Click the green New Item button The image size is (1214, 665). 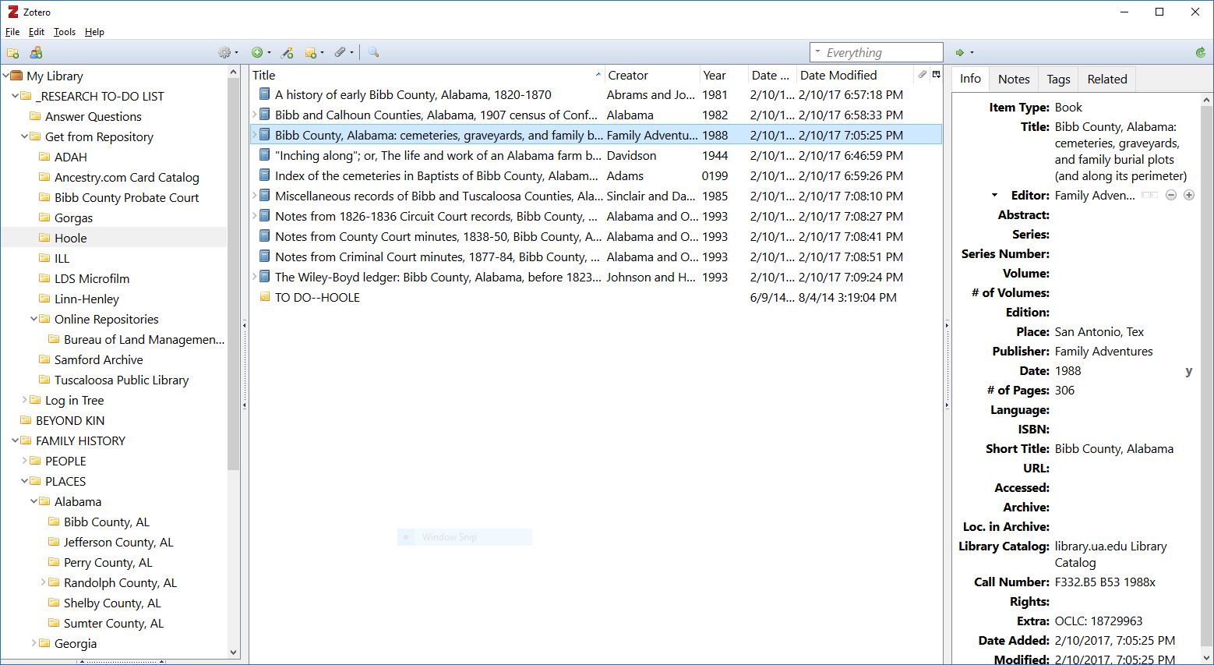point(260,53)
